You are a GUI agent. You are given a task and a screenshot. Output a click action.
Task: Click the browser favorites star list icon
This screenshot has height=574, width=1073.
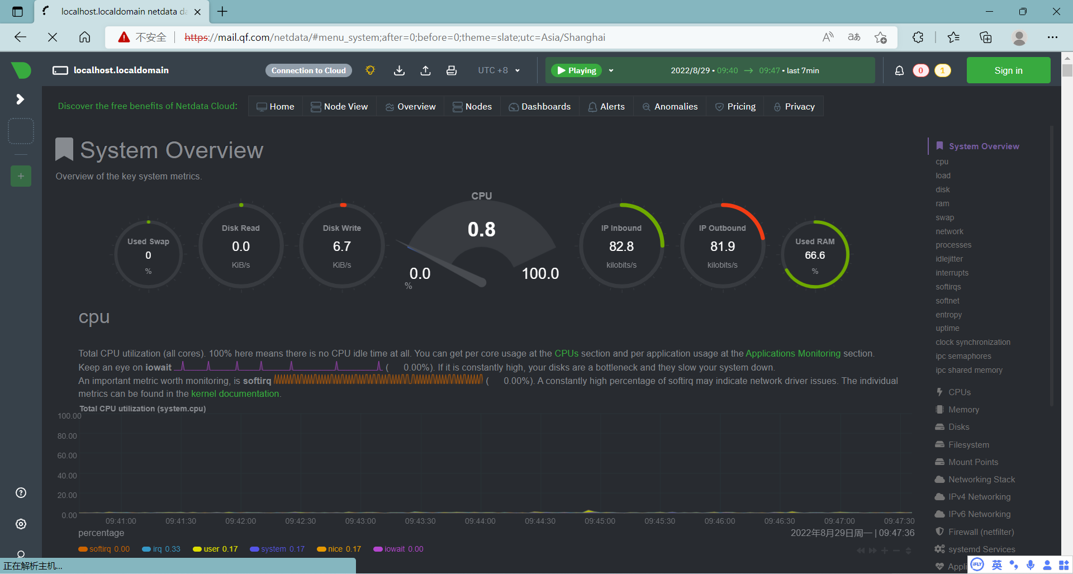953,37
